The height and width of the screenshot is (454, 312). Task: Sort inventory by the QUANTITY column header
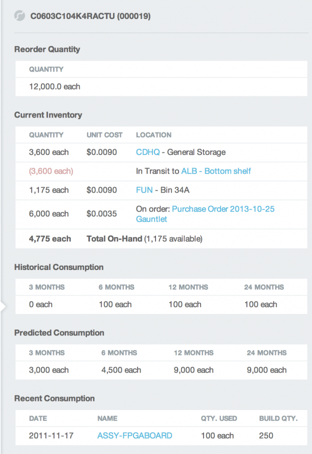(x=46, y=135)
